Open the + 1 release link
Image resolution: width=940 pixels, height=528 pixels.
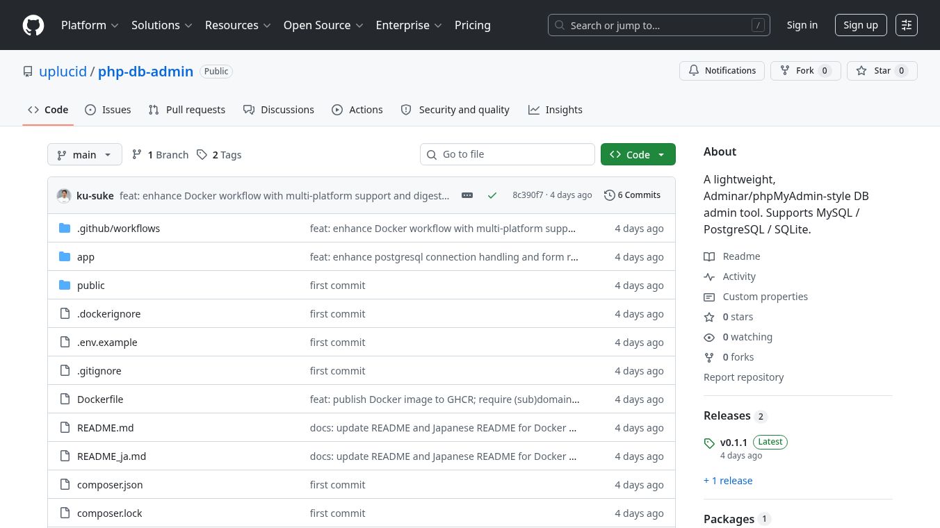728,481
